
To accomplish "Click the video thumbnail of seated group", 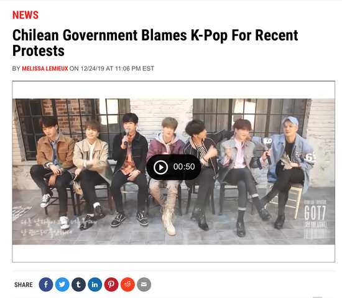I will (x=173, y=172).
